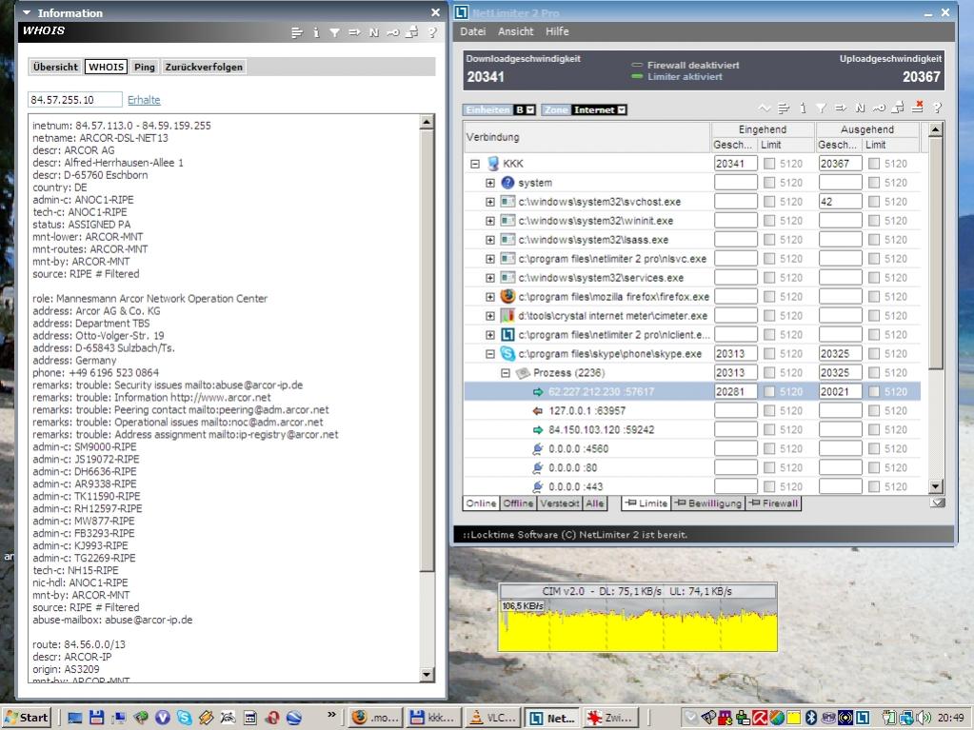Click down arrow of WHOIS scrollbar
The width and height of the screenshot is (974, 730).
click(427, 675)
